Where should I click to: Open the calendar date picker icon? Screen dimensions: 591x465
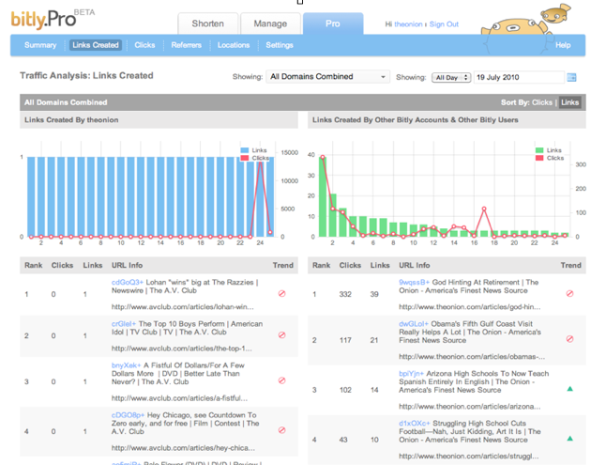pyautogui.click(x=571, y=78)
